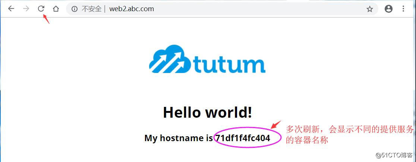View site info for the not-secure connection
Image resolution: width=416 pixels, height=162 pixels.
click(x=75, y=9)
